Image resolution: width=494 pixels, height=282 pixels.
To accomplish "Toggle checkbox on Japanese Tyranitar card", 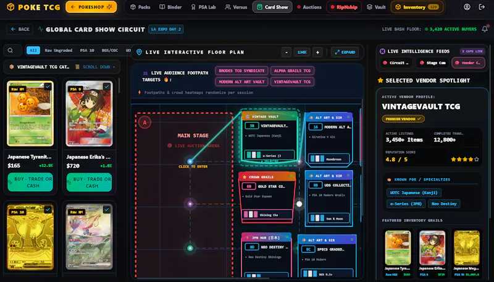I will pos(48,86).
